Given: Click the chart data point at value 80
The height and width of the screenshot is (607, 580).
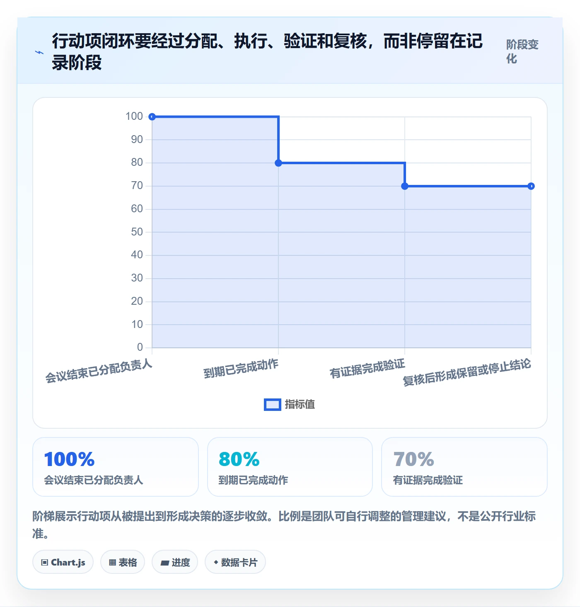Looking at the screenshot, I should (x=278, y=163).
